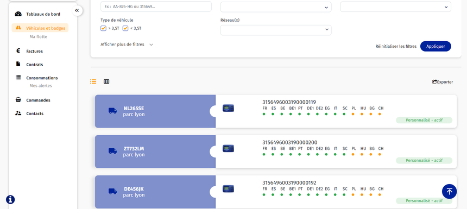Click truck icon for NL265SE
The image size is (467, 209).
pyautogui.click(x=112, y=111)
